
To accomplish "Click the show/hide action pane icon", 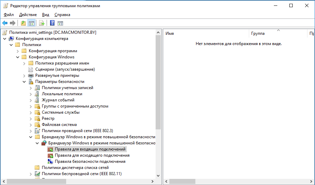I will [60, 23].
